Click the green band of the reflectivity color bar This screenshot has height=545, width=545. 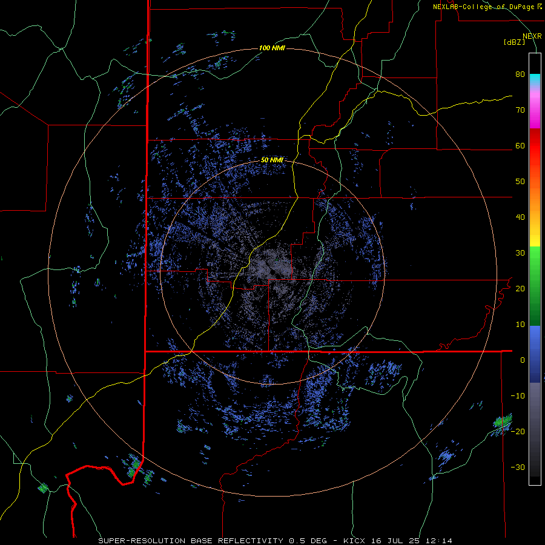tap(535, 287)
